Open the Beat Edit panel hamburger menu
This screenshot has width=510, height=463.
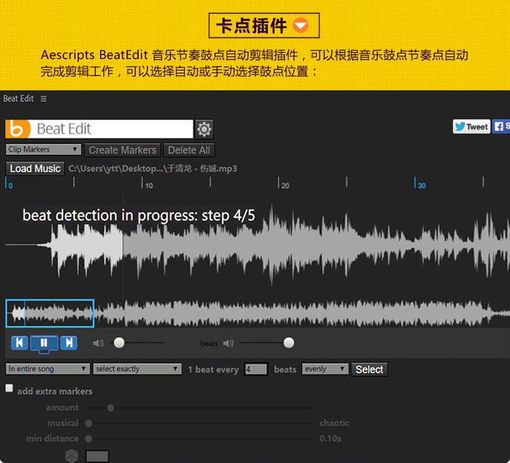click(x=44, y=99)
